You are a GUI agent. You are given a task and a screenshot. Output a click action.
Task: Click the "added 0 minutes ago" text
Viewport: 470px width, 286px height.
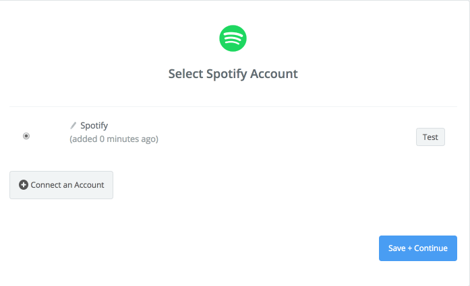(114, 139)
